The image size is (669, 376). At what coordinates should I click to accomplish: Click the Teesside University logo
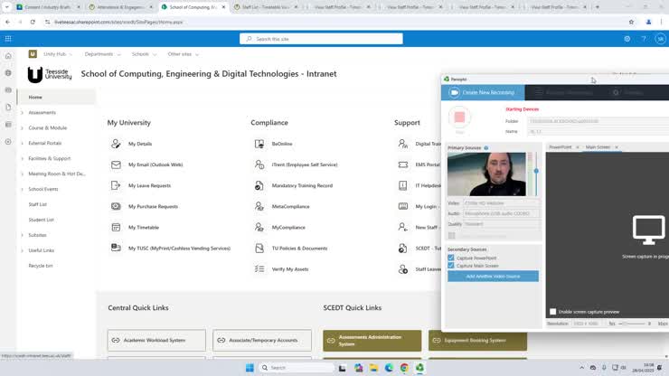click(50, 74)
